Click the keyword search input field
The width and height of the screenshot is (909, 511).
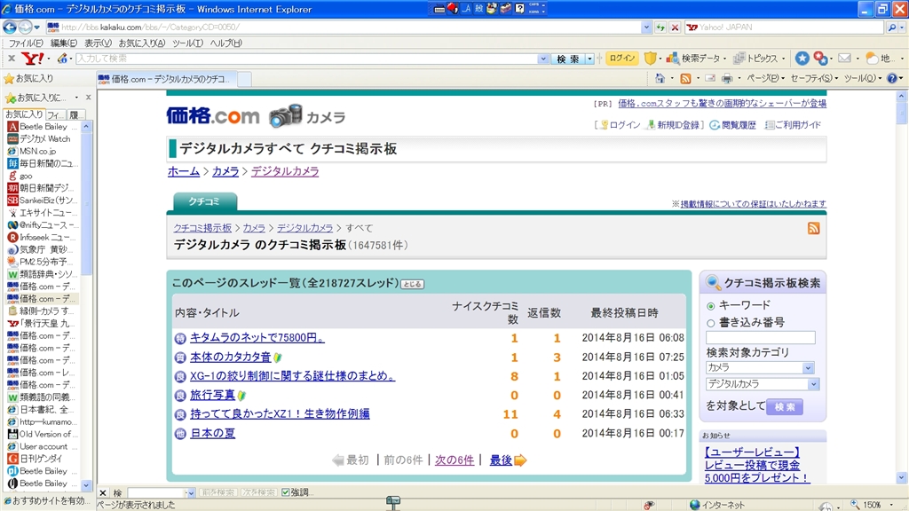point(761,338)
